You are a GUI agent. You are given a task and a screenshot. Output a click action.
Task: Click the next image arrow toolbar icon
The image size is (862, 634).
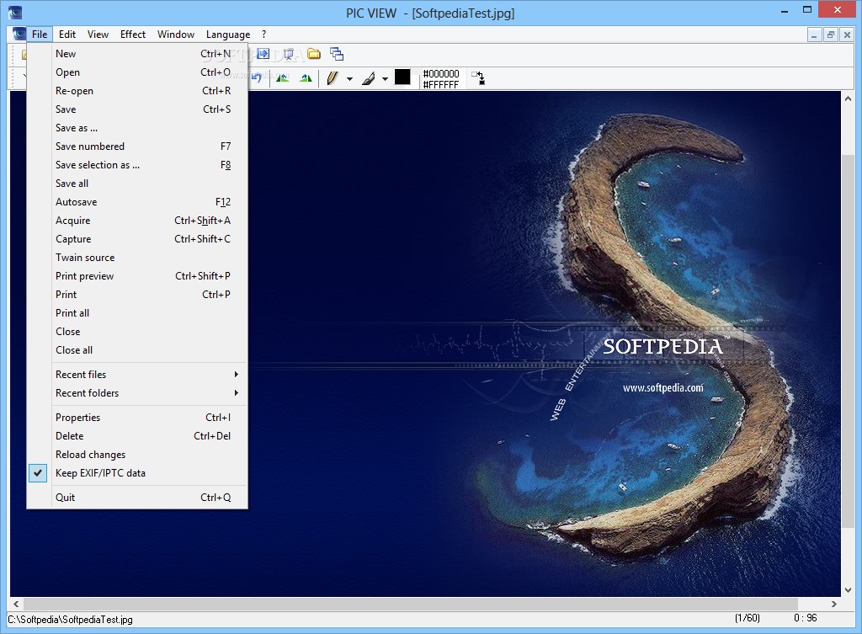263,53
